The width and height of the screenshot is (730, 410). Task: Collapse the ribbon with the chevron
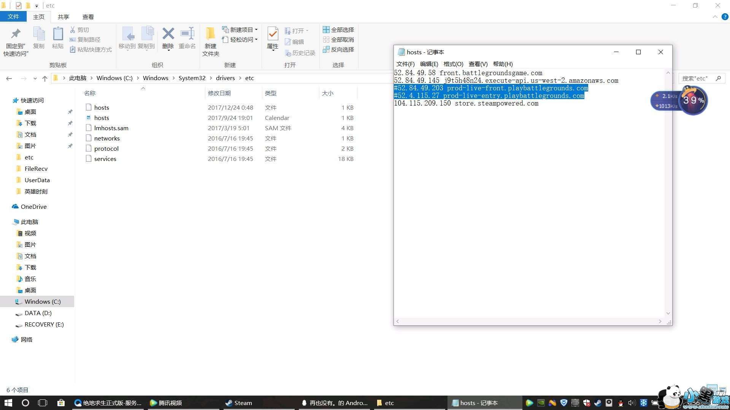tap(715, 17)
